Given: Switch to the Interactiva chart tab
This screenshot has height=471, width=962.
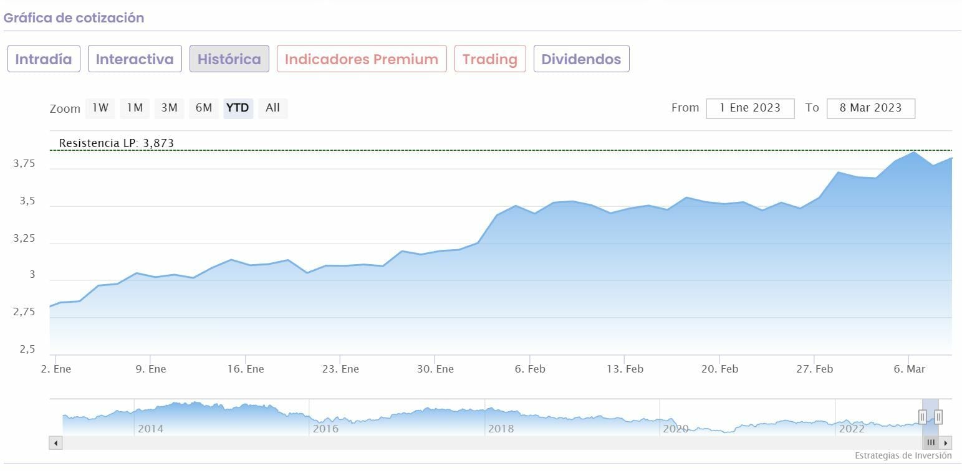Looking at the screenshot, I should pyautogui.click(x=135, y=59).
